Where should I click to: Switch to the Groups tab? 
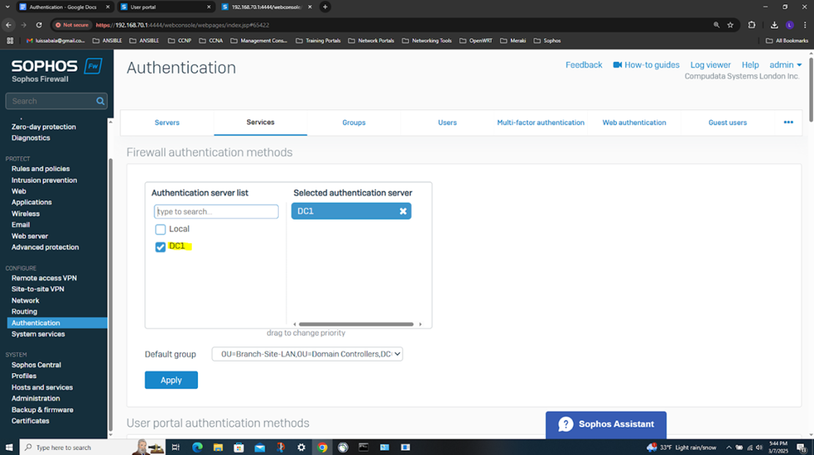tap(353, 123)
